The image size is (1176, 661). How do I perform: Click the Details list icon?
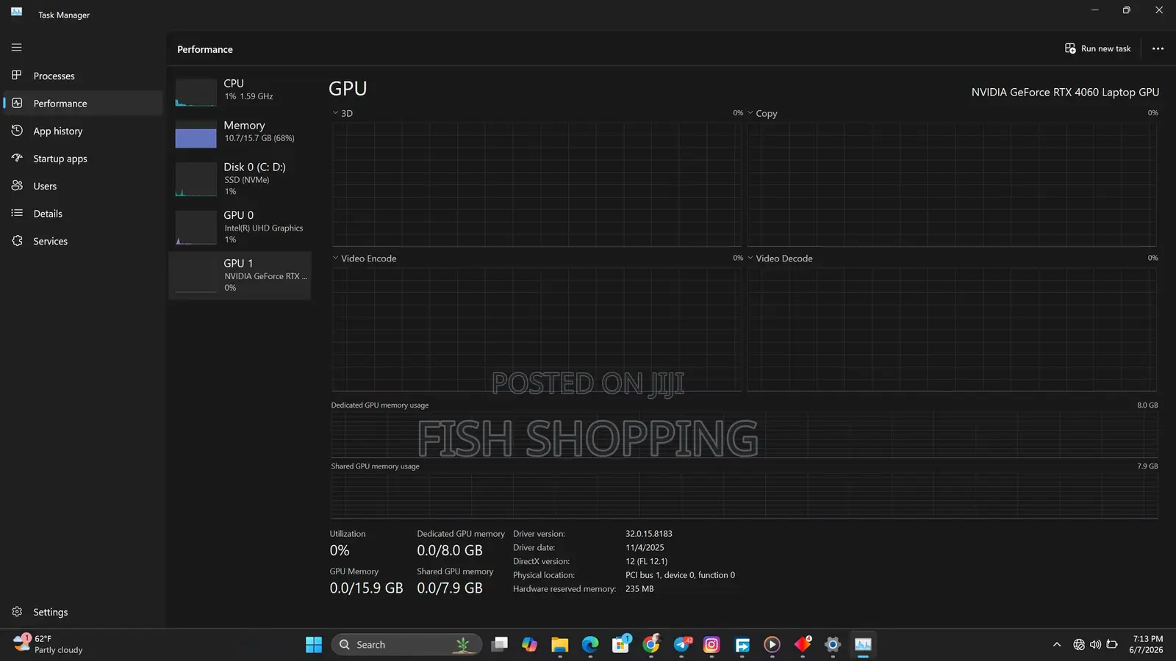17,213
